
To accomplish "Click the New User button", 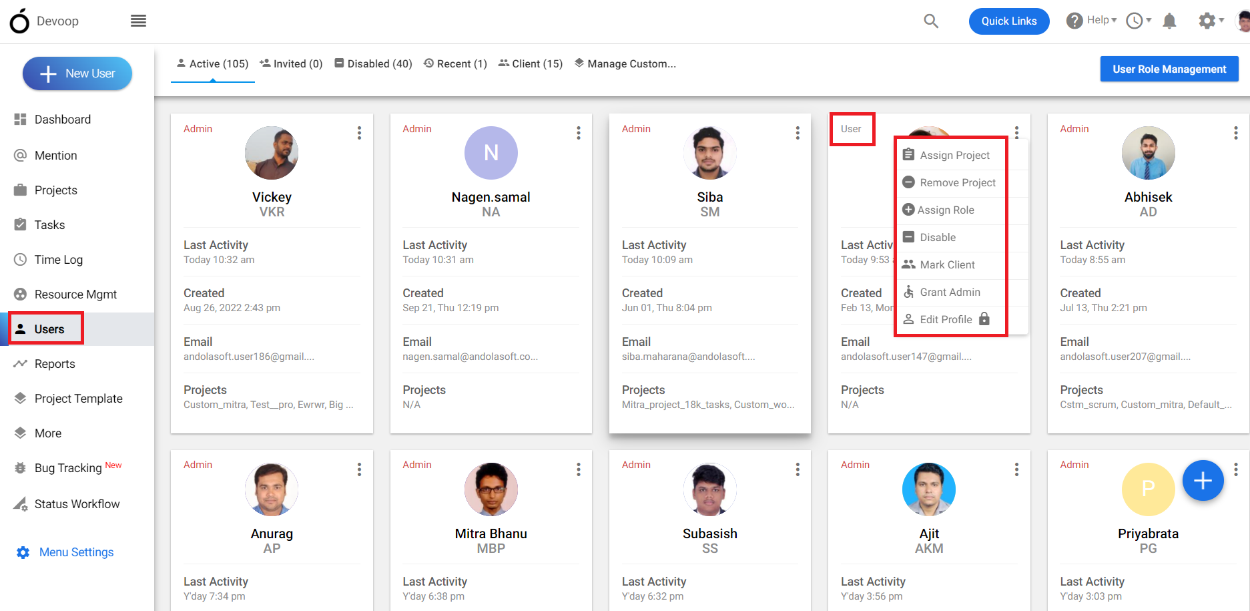I will coord(77,73).
